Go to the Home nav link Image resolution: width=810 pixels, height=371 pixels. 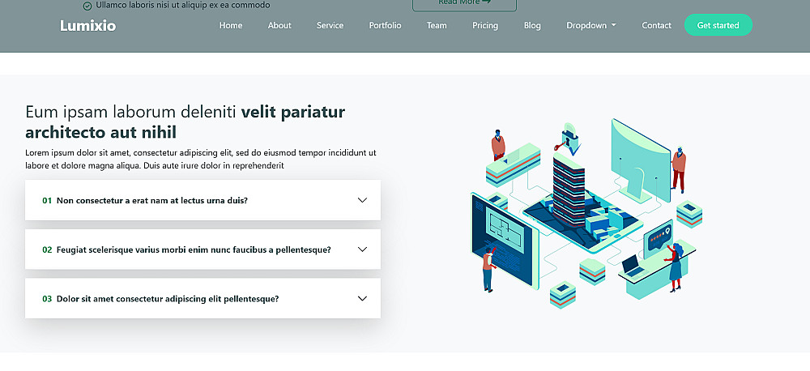tap(230, 25)
